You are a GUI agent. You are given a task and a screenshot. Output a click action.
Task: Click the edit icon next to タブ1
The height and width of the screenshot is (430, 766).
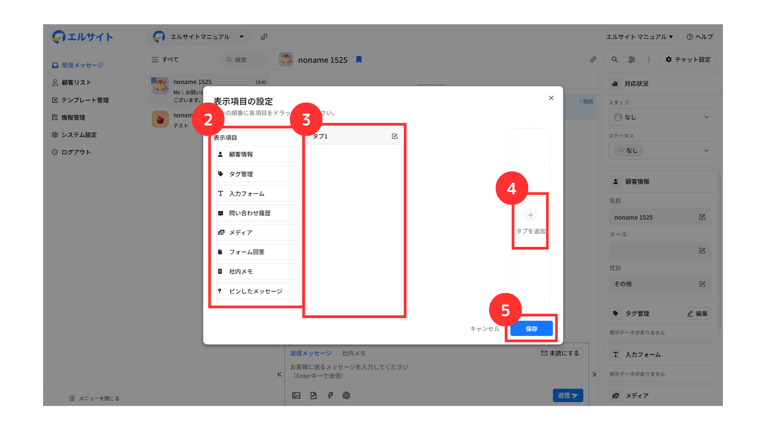[x=395, y=136]
